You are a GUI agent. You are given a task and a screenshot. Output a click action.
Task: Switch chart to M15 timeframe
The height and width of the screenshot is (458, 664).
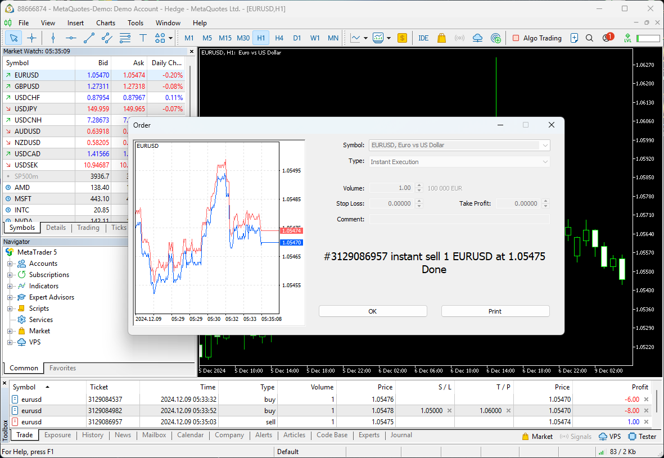(225, 38)
